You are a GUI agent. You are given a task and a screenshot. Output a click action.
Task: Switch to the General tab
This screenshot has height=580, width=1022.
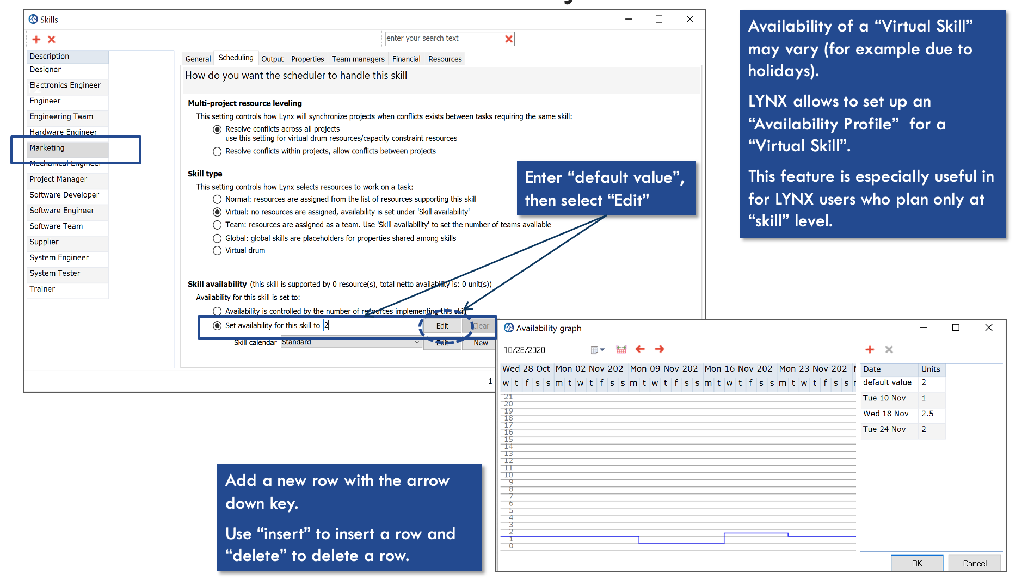(x=198, y=59)
